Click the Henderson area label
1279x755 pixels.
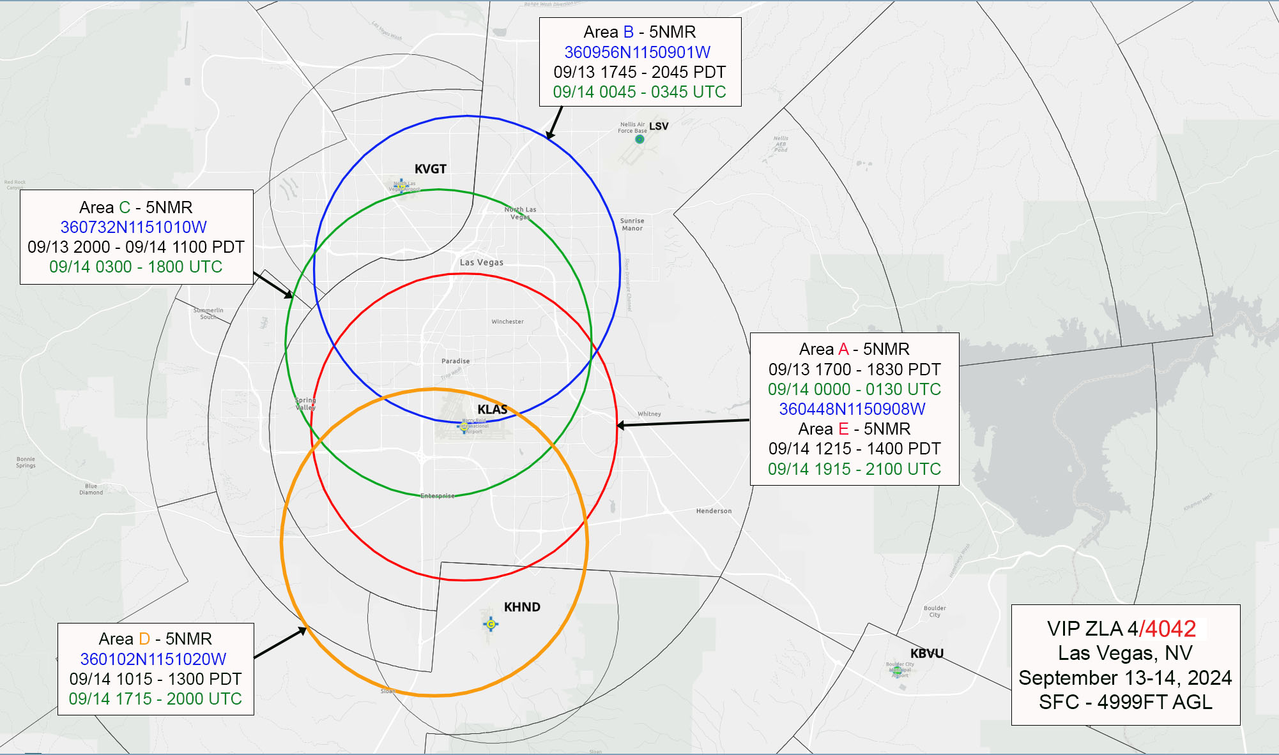pyautogui.click(x=712, y=511)
